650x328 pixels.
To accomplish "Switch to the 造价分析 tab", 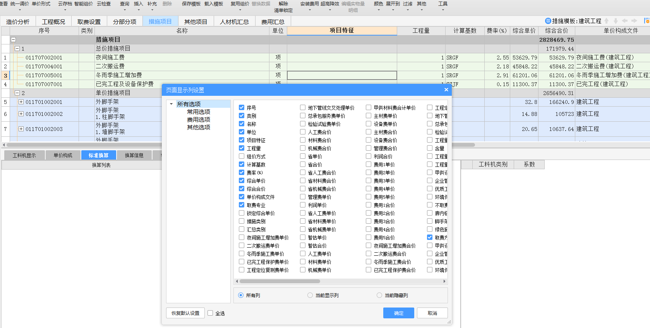I will (18, 22).
